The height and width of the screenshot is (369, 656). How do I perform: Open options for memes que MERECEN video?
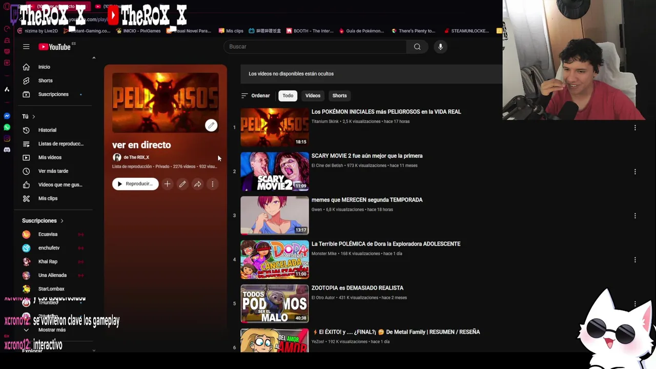pos(635,216)
